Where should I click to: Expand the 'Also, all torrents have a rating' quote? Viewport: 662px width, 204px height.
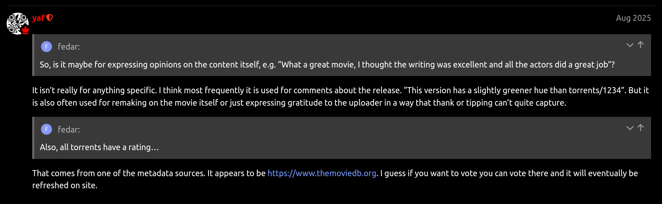pyautogui.click(x=630, y=128)
